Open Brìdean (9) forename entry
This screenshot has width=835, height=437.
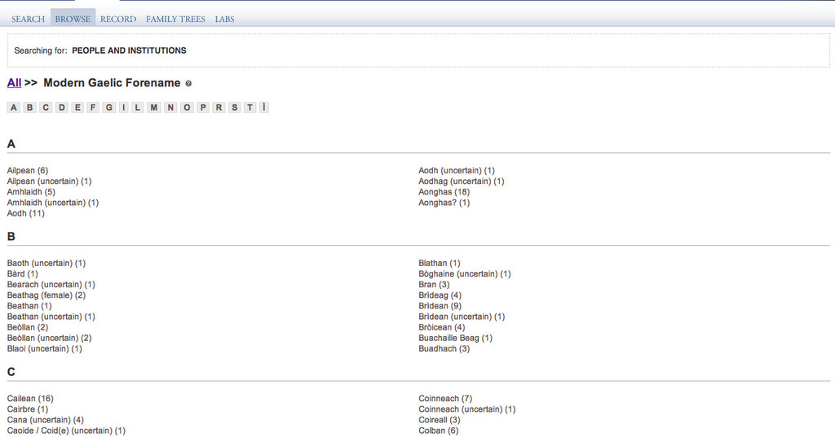pyautogui.click(x=440, y=306)
